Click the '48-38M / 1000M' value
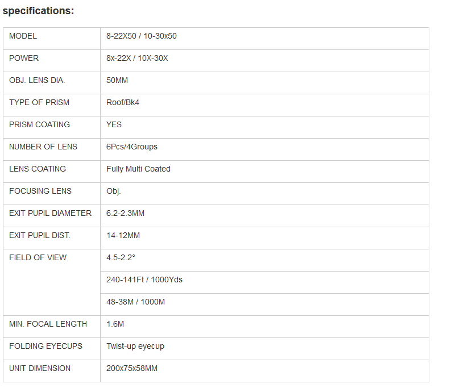Image resolution: width=472 pixels, height=392 pixels. (135, 302)
